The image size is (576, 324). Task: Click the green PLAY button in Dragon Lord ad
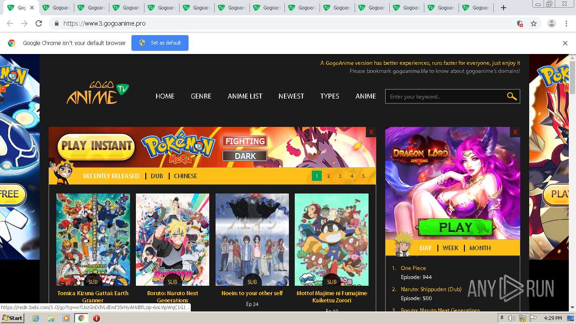pyautogui.click(x=455, y=227)
